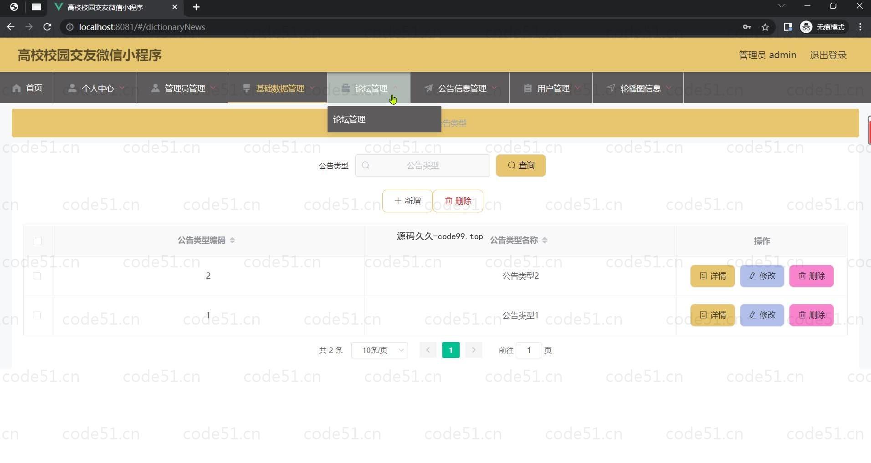Click the 新增 add button
This screenshot has height=463, width=871.
(407, 201)
